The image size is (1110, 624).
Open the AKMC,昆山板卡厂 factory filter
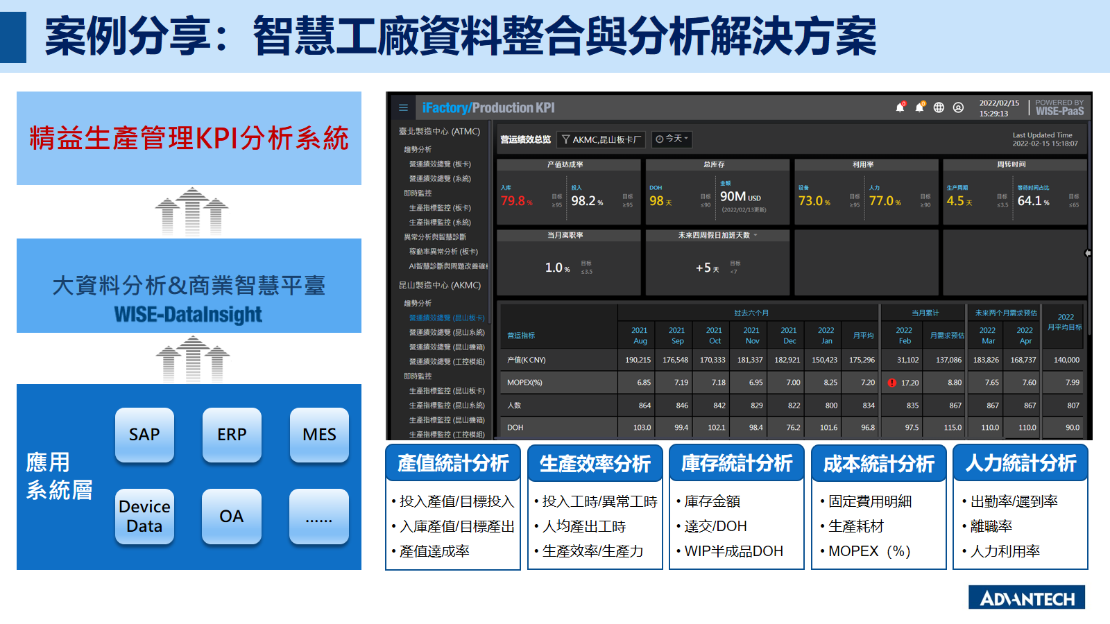pos(601,139)
